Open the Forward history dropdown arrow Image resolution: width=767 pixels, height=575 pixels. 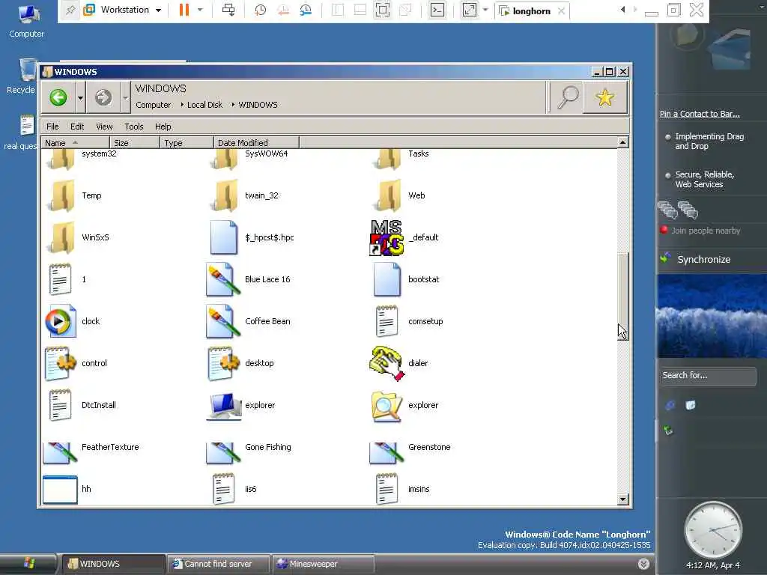coord(125,97)
